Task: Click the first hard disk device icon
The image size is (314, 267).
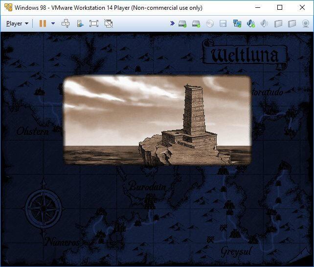Action: coord(182,23)
